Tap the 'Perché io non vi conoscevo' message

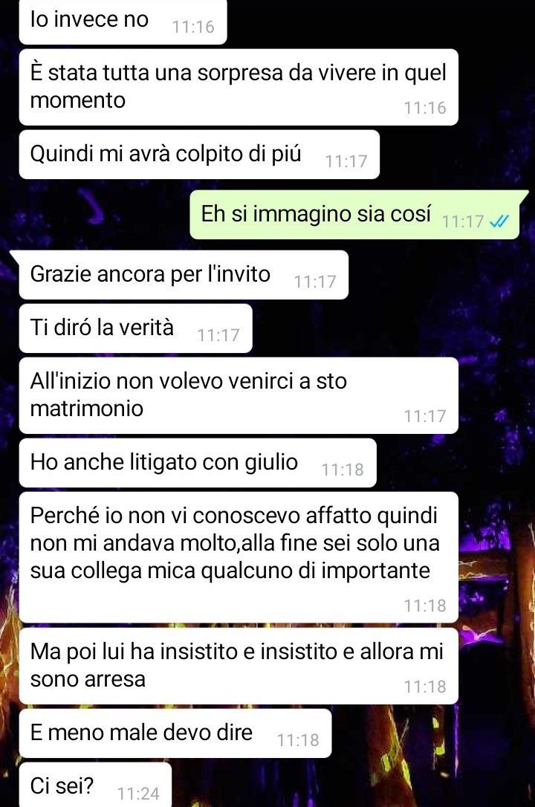(239, 557)
